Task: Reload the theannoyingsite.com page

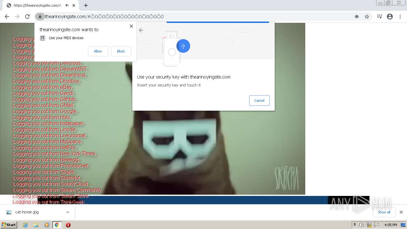Action: [x=27, y=17]
